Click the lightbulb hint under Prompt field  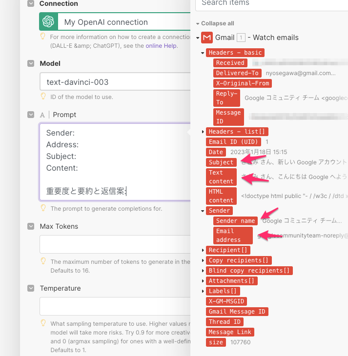pos(43,208)
